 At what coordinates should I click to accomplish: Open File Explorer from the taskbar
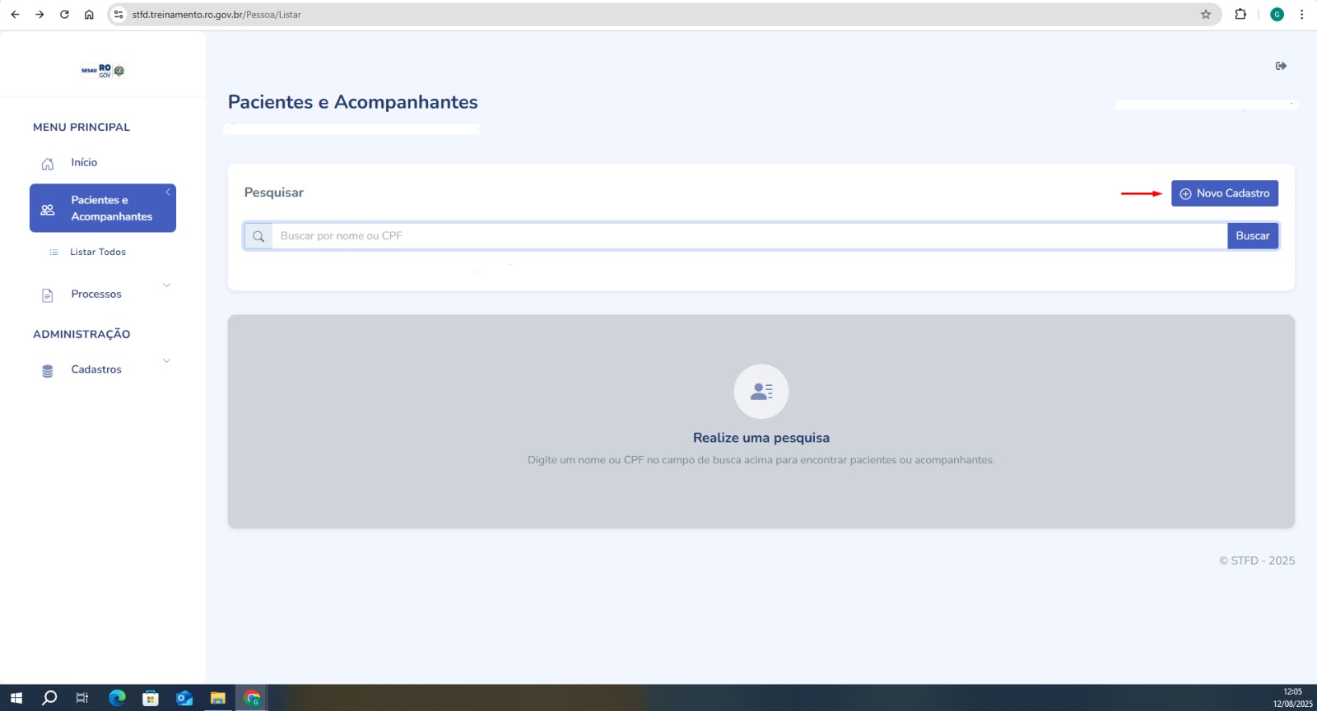click(217, 698)
